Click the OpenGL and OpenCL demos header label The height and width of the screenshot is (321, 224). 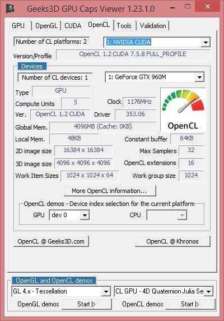point(54,281)
